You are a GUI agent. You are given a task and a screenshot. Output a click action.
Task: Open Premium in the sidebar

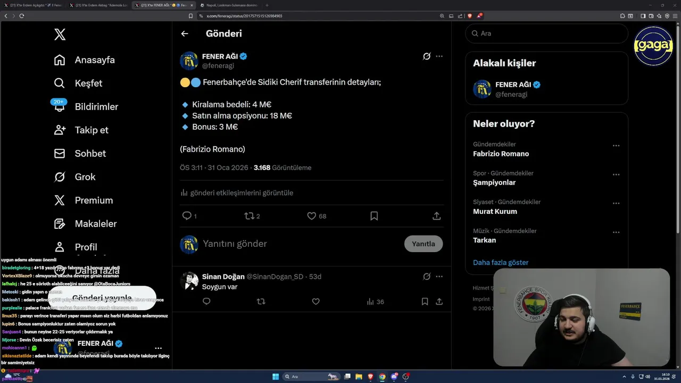pos(84,201)
